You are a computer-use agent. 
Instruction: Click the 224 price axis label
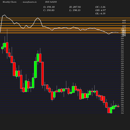[122, 101]
